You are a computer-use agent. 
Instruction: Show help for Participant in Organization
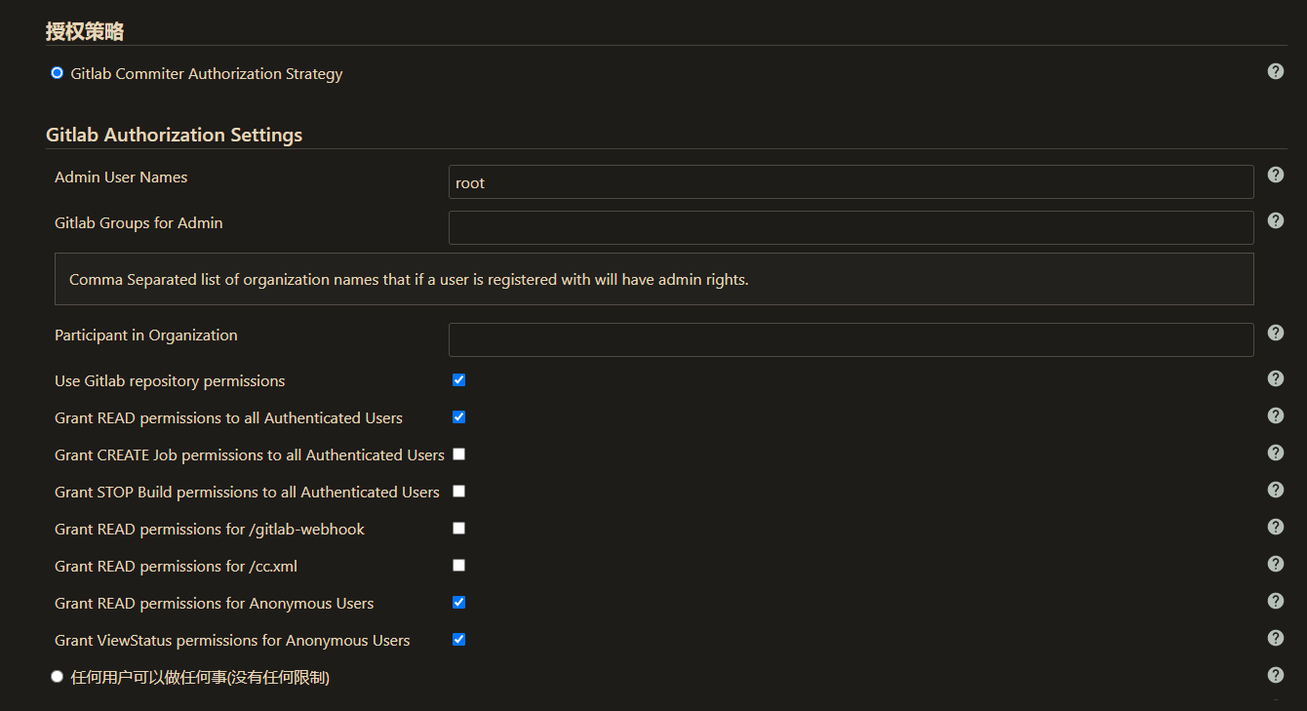coord(1275,333)
